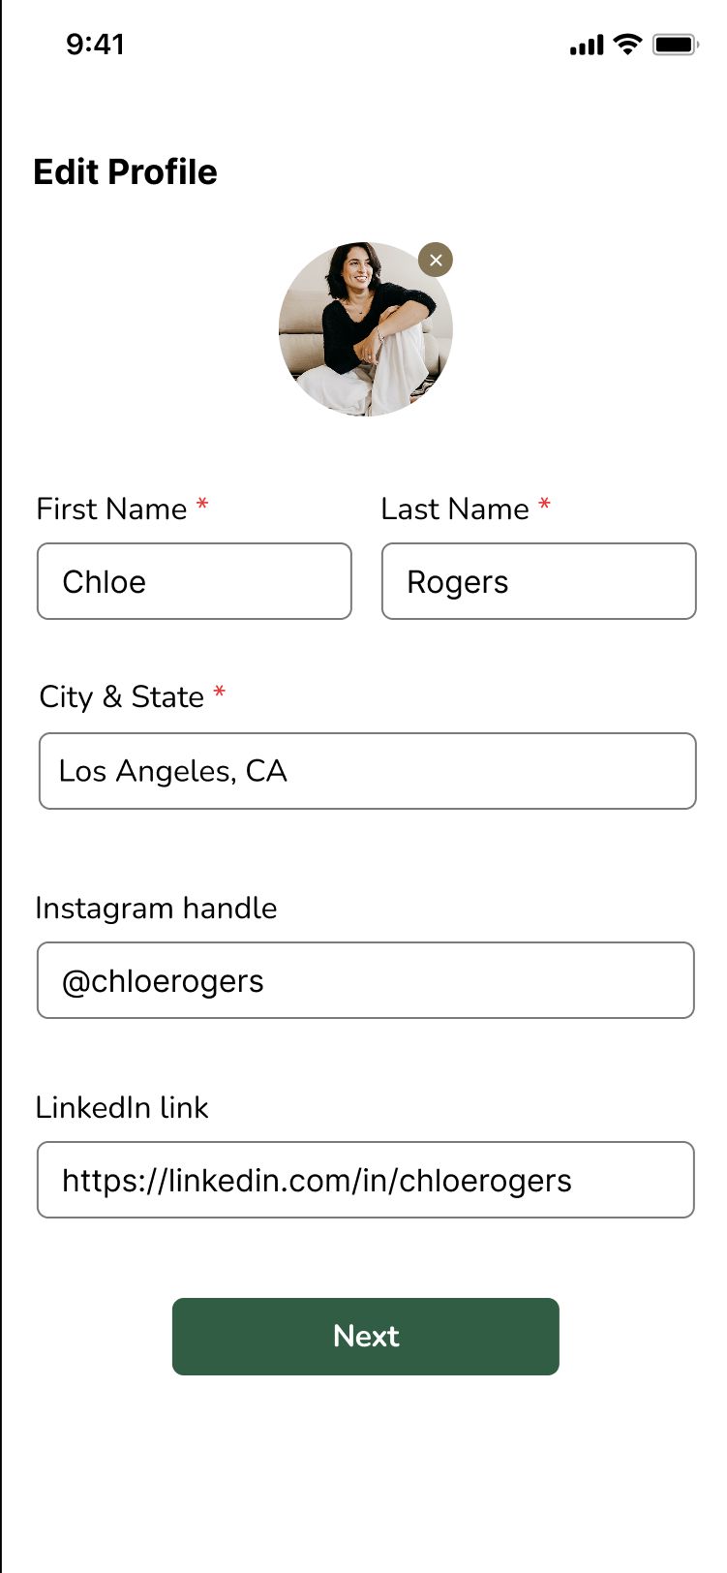The width and height of the screenshot is (727, 1573).
Task: Remove the profile photo with X icon
Action: click(436, 260)
